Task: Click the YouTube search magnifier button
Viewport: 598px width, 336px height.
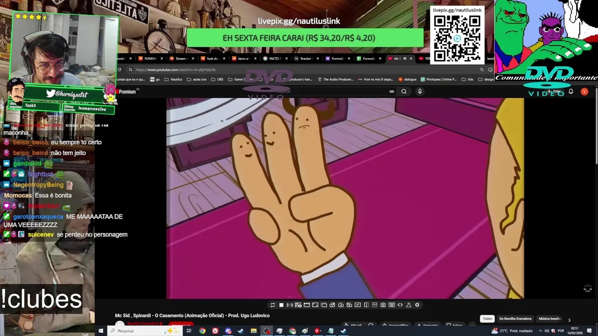Action: tap(404, 91)
